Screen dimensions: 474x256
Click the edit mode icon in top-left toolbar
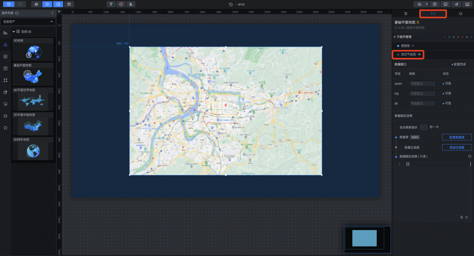tap(9, 4)
